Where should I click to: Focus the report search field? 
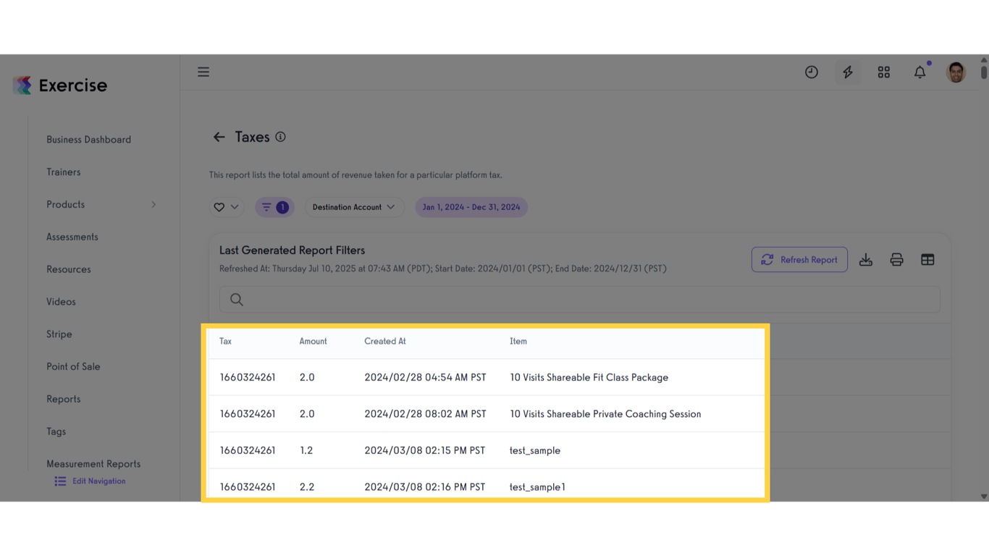click(580, 300)
